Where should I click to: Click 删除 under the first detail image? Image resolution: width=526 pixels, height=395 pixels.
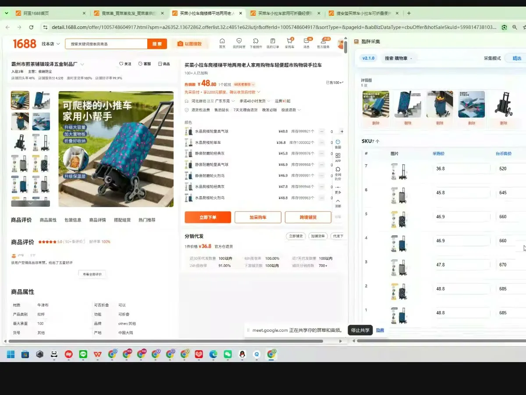[x=376, y=123]
